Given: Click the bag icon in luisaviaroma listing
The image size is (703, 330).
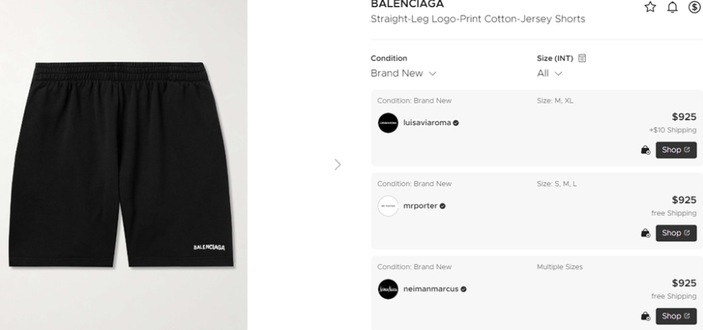Looking at the screenshot, I should tap(645, 150).
